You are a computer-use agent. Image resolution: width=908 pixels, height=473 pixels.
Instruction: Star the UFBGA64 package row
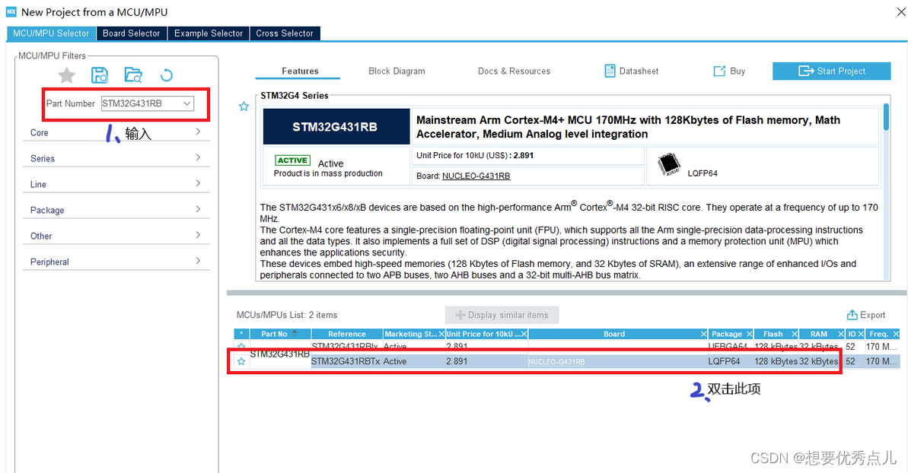coord(241,346)
